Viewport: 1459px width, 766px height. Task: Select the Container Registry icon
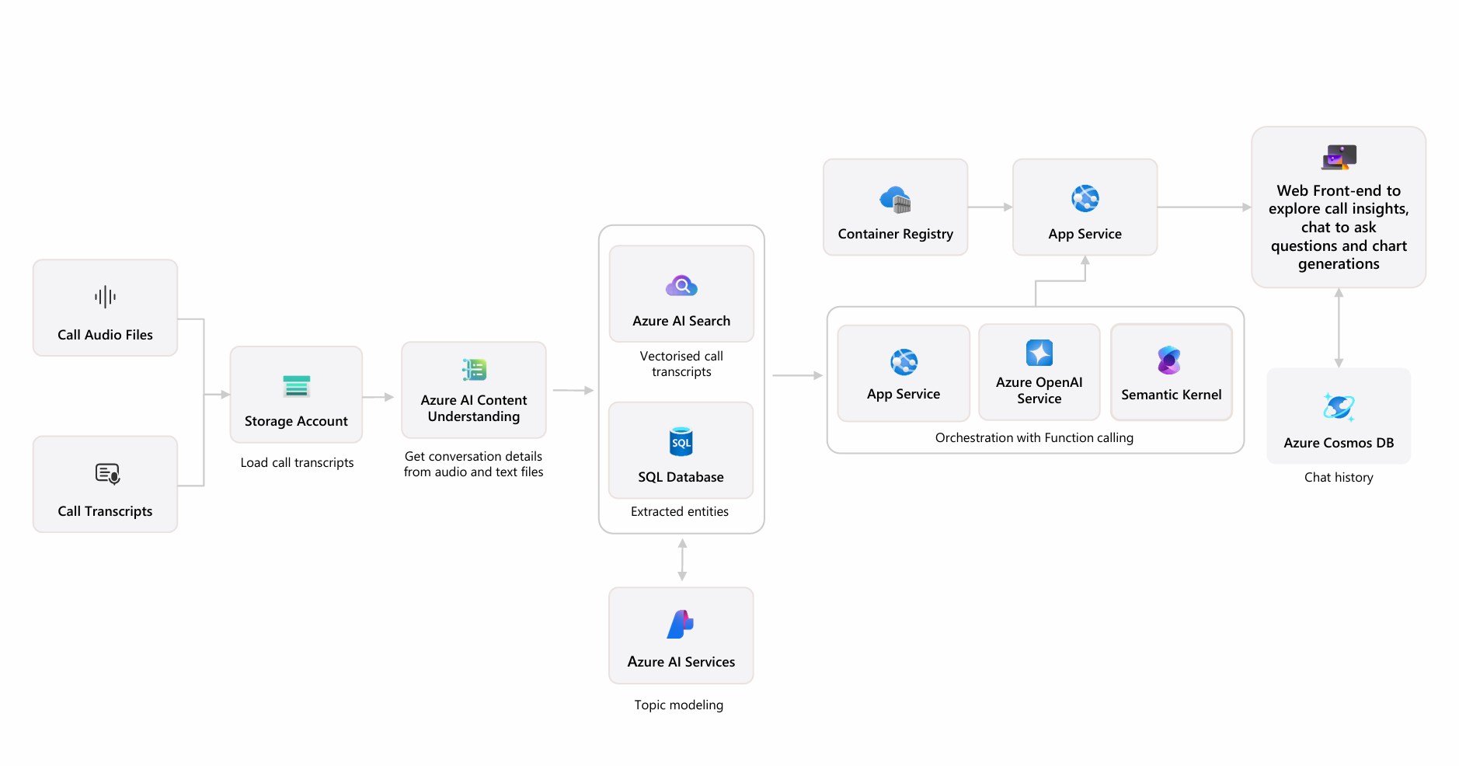(x=895, y=199)
